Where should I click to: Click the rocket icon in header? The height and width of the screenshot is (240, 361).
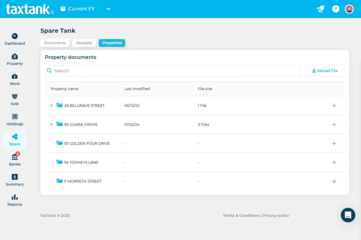pyautogui.click(x=320, y=9)
